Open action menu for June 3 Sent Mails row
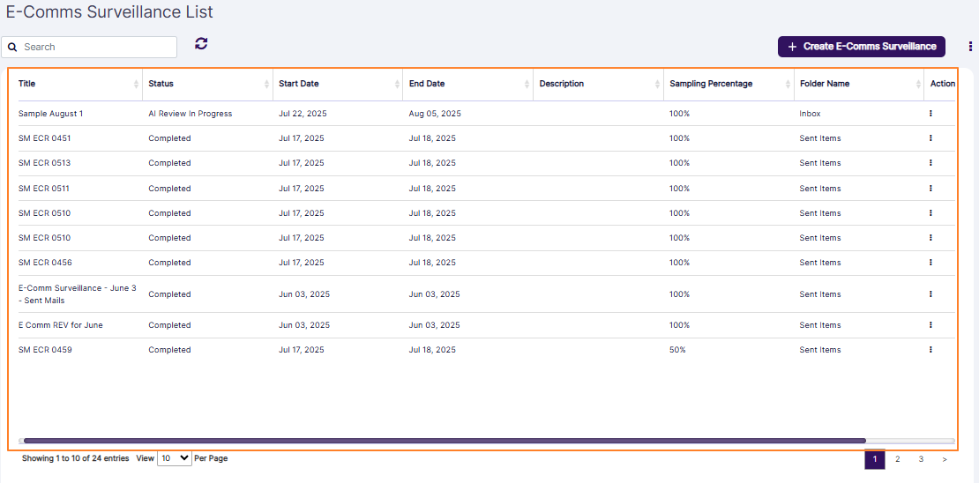979x483 pixels. (930, 294)
